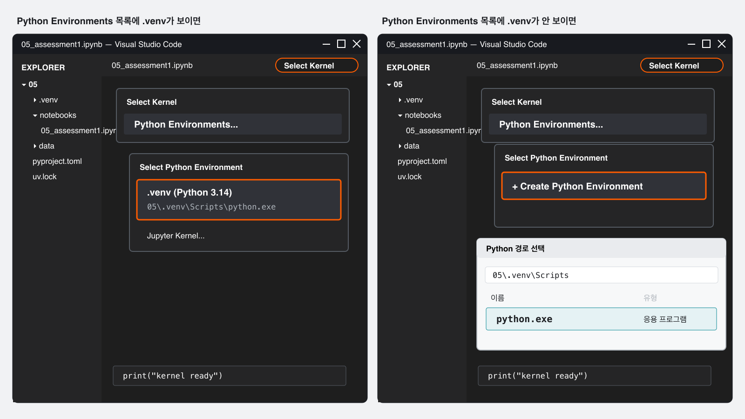Select Jupyter Kernel... option
Image resolution: width=745 pixels, height=419 pixels.
tap(176, 236)
